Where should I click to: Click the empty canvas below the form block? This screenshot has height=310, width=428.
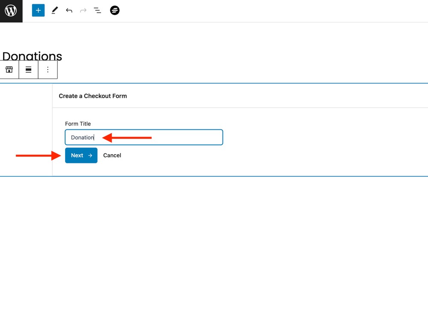coord(214,239)
